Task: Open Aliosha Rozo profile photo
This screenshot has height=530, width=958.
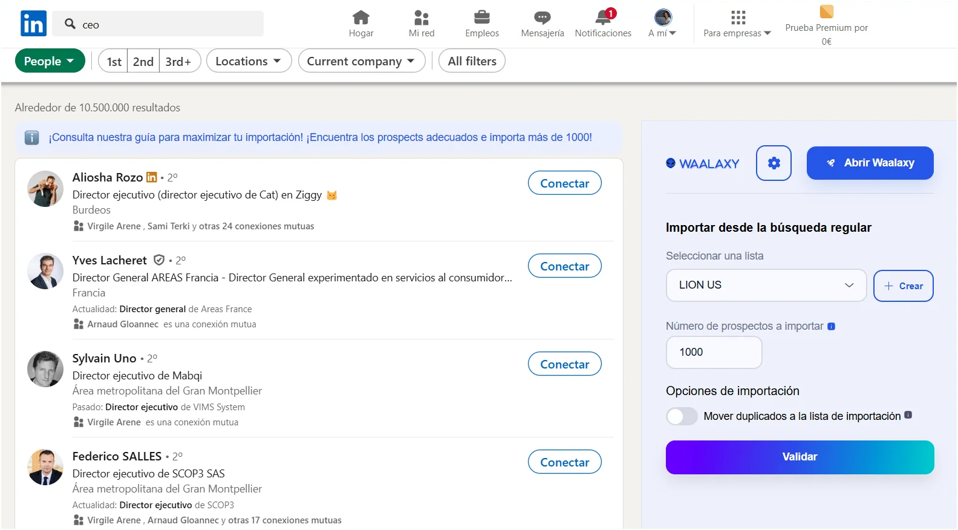Action: (x=45, y=189)
